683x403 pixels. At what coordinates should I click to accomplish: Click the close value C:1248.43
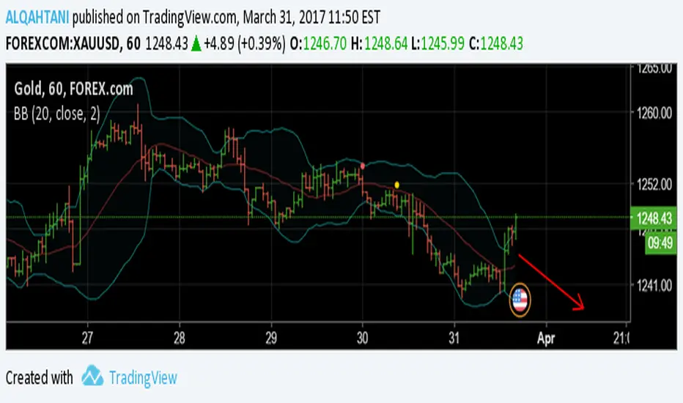[495, 43]
